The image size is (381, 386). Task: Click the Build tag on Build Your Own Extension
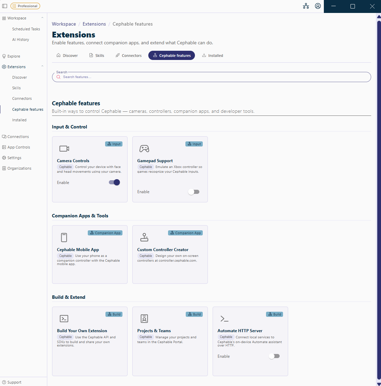click(x=114, y=314)
